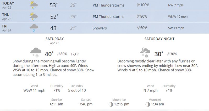Expand the THU Apr 23 forecast row
209x111 pixels.
coord(104,17)
